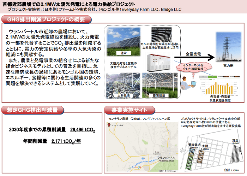Screen dimensions: 247x176
Task: Select the 土耕栽培 cultivation photo
Action: point(123,85)
